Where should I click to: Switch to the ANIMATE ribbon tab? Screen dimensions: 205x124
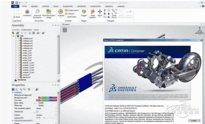point(121,6)
